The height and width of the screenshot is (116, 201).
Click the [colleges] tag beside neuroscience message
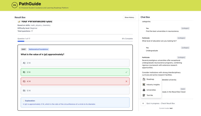tap(185, 28)
